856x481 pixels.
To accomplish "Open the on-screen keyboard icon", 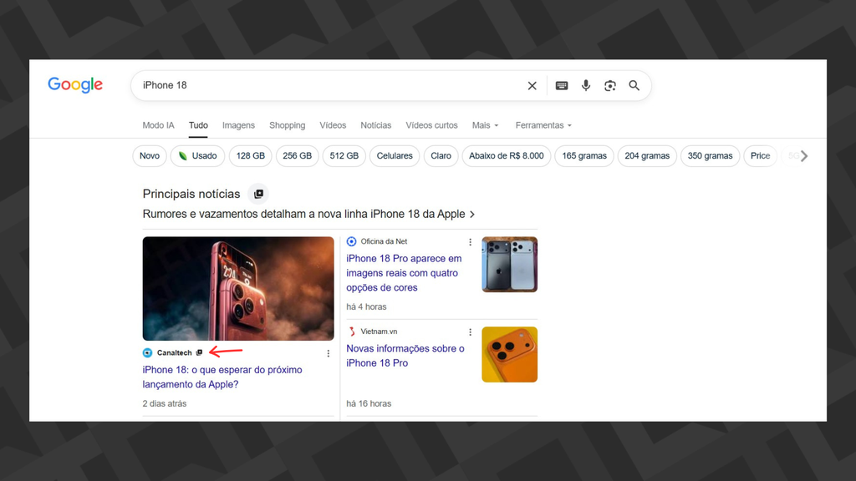I will point(561,86).
